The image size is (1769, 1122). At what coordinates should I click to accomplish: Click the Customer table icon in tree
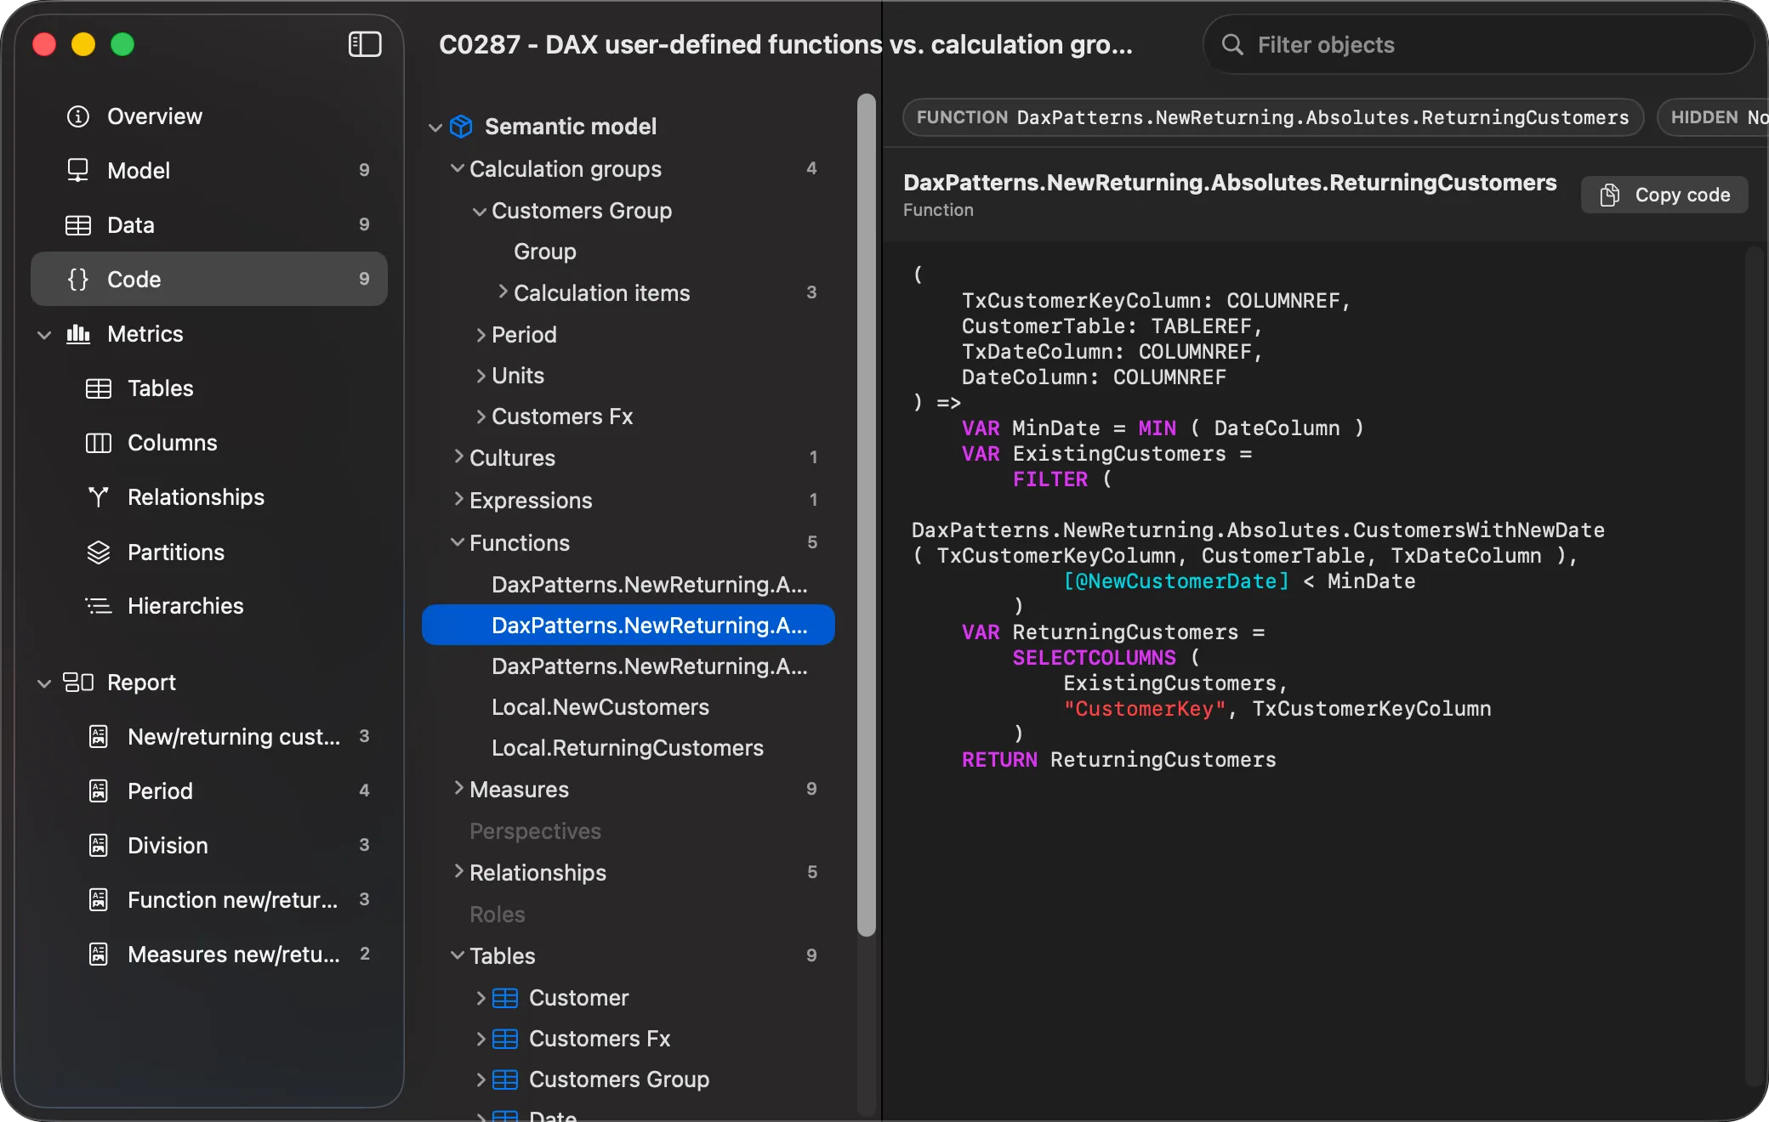point(505,998)
